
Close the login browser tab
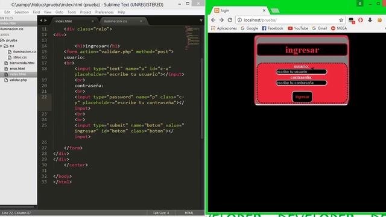(x=264, y=10)
